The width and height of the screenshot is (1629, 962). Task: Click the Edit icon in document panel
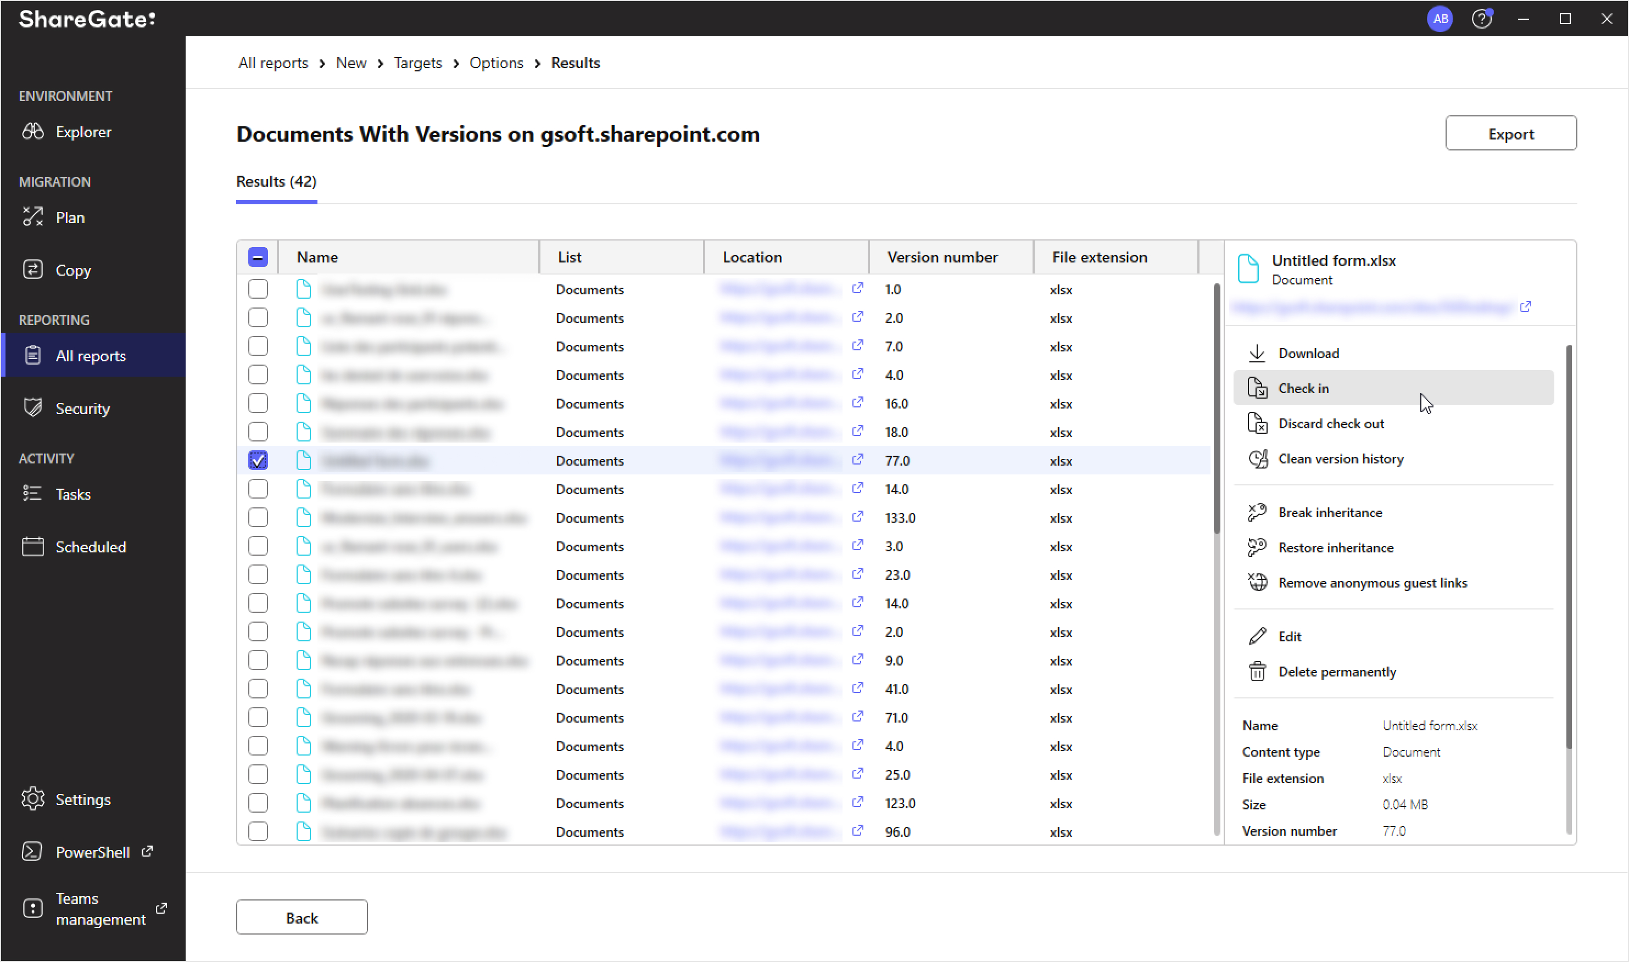(x=1258, y=637)
